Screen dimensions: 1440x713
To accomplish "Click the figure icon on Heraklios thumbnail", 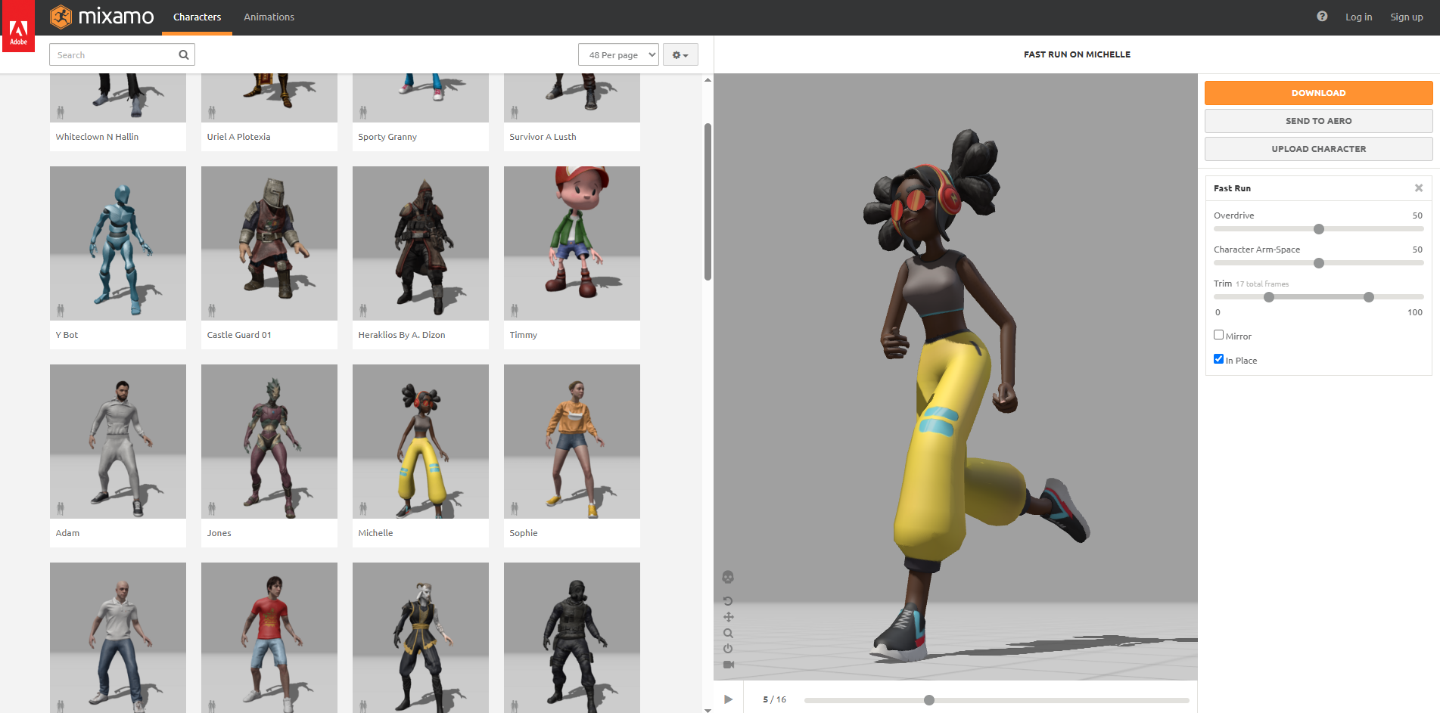I will pos(363,310).
